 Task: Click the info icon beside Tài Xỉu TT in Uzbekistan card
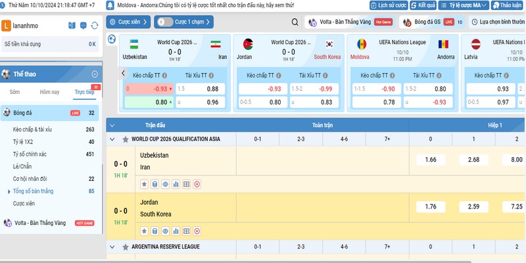pos(211,76)
